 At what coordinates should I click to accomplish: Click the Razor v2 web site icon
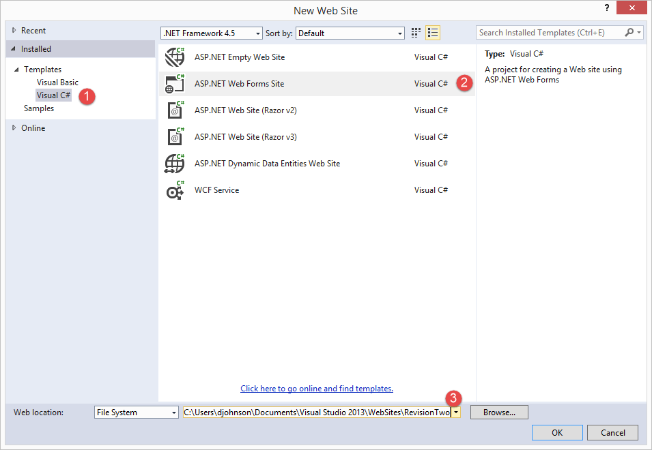175,110
